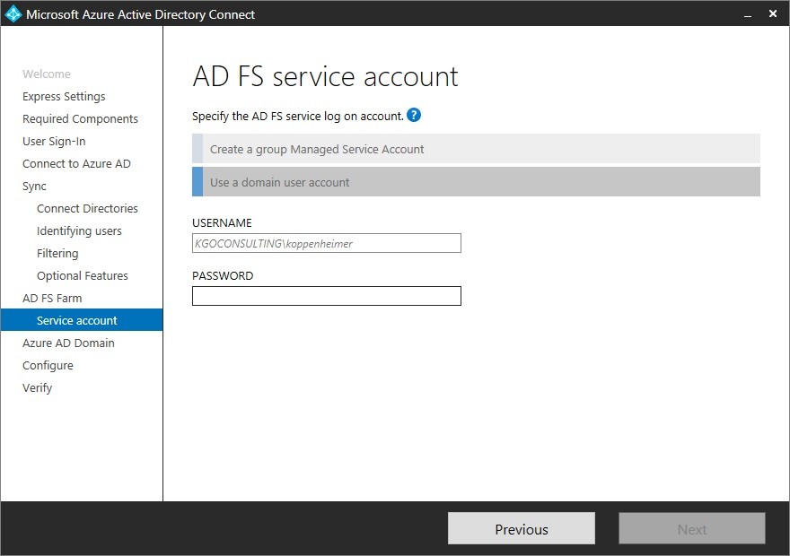Go to the Filtering sub-step
790x556 pixels.
tap(57, 253)
